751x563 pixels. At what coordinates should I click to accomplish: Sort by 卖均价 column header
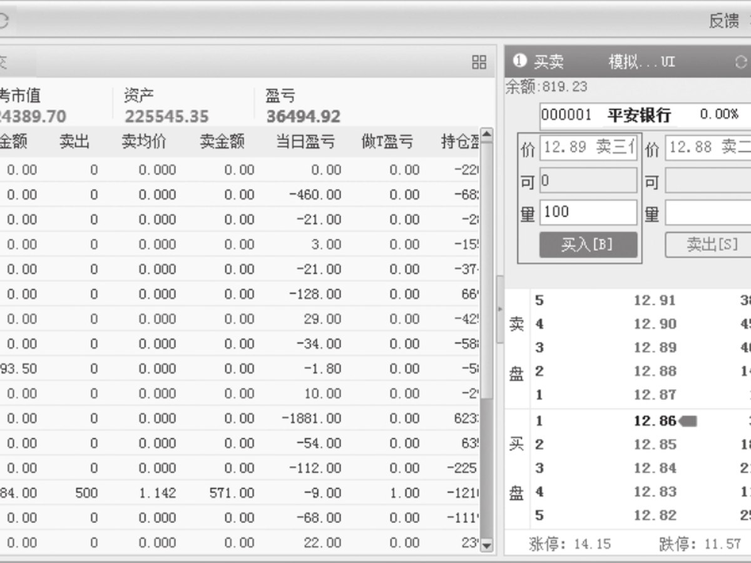click(144, 141)
